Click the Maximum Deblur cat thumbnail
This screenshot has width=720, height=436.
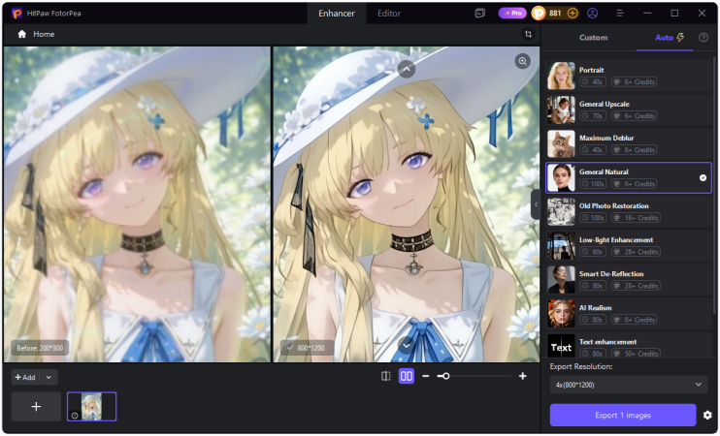[x=561, y=144]
